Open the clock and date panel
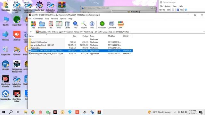 tap(193, 112)
